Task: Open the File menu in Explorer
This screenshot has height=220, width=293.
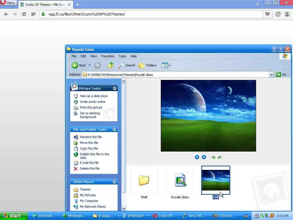Action: pyautogui.click(x=74, y=56)
